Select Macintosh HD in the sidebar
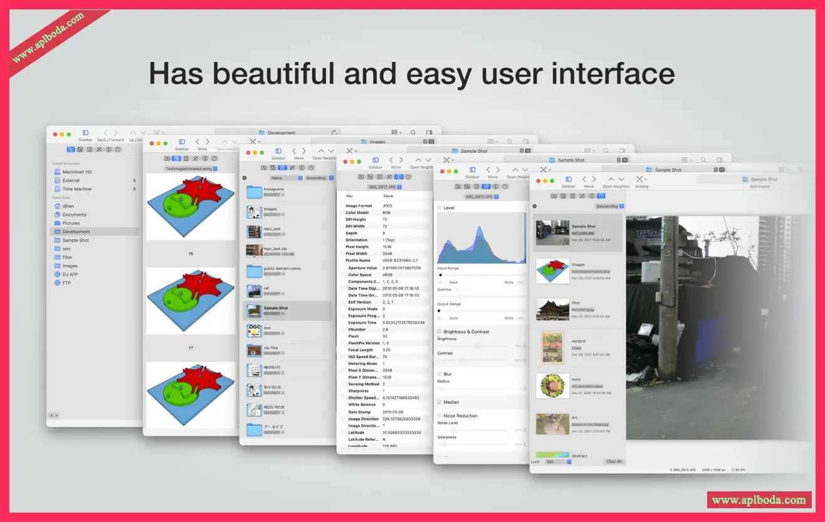 (x=77, y=171)
